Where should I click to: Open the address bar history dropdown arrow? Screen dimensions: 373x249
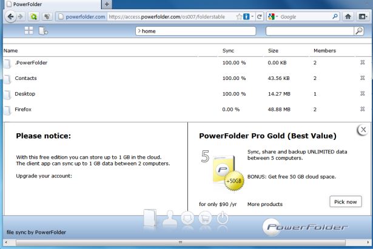point(252,16)
